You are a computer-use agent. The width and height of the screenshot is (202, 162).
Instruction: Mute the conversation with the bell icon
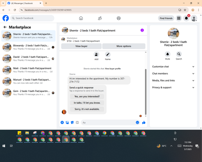[x=168, y=54]
